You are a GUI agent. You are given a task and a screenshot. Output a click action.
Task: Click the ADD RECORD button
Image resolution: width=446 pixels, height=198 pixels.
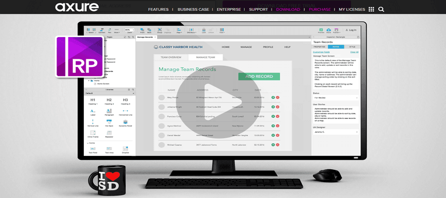(x=259, y=76)
